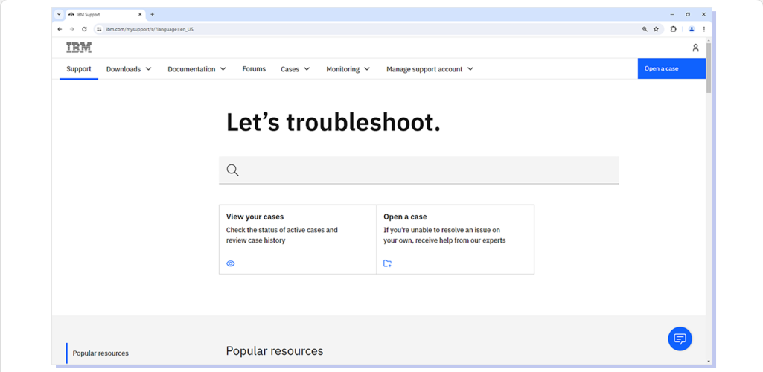Open the Chrome profile avatar
763x372 pixels.
(692, 29)
